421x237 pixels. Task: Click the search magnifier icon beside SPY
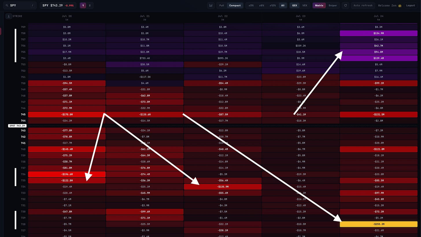pyautogui.click(x=7, y=5)
